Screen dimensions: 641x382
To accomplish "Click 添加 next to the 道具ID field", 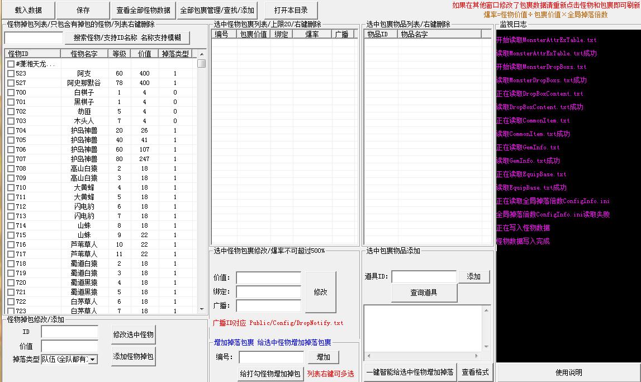I will 473,276.
